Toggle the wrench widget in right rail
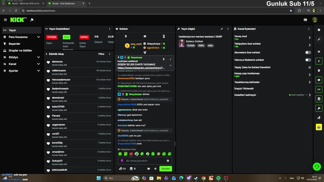Image resolution: width=324 pixels, height=182 pixels. [x=319, y=108]
